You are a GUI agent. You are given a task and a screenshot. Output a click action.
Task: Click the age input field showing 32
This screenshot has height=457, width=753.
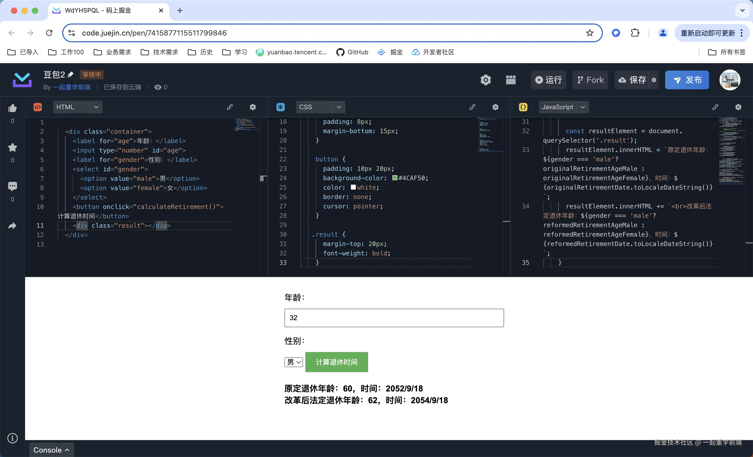[x=393, y=318]
